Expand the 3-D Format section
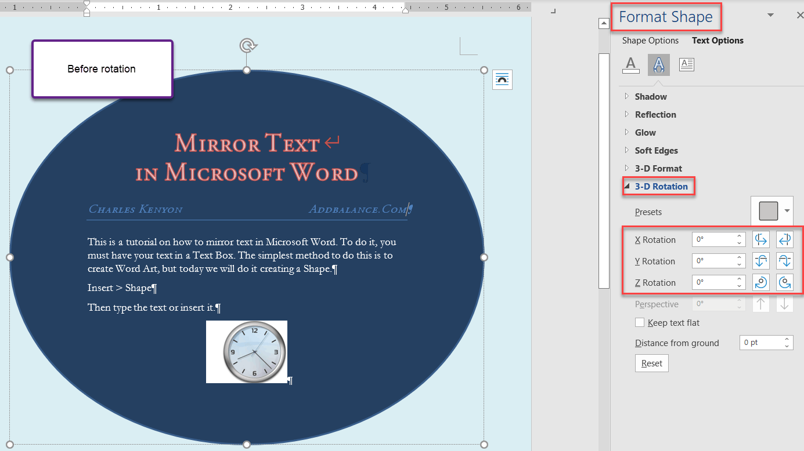 (x=626, y=168)
